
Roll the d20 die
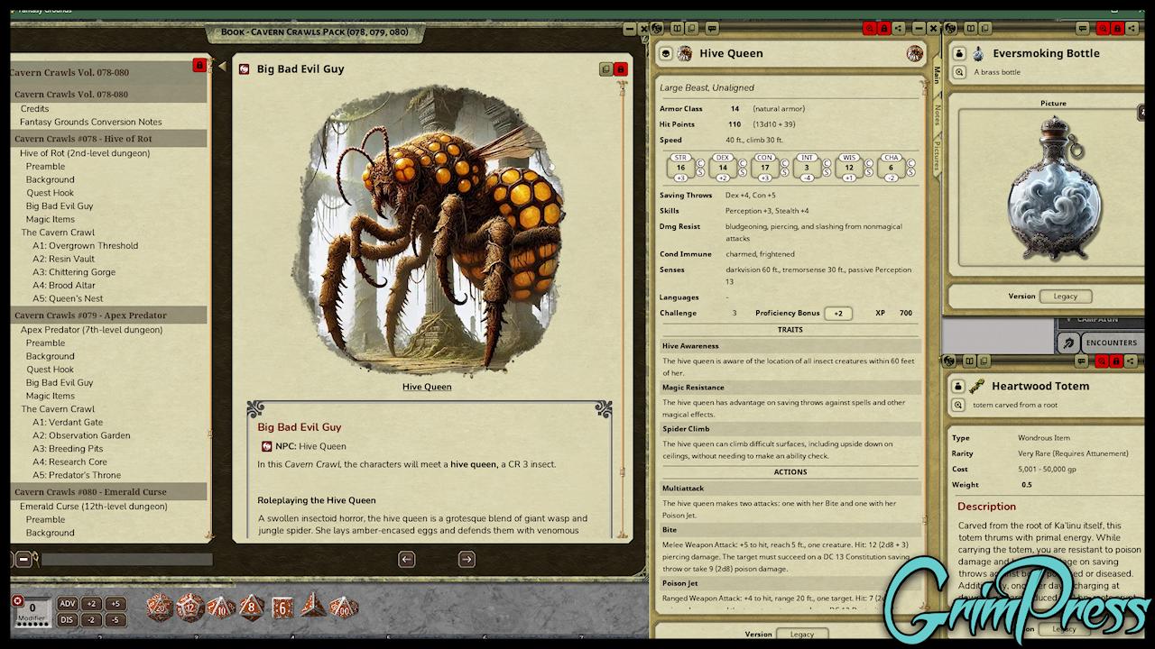pos(160,608)
